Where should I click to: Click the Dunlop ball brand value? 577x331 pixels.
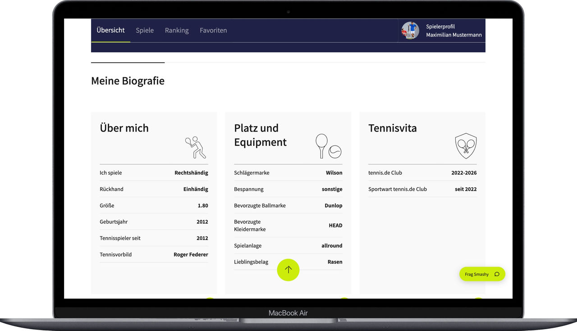334,205
